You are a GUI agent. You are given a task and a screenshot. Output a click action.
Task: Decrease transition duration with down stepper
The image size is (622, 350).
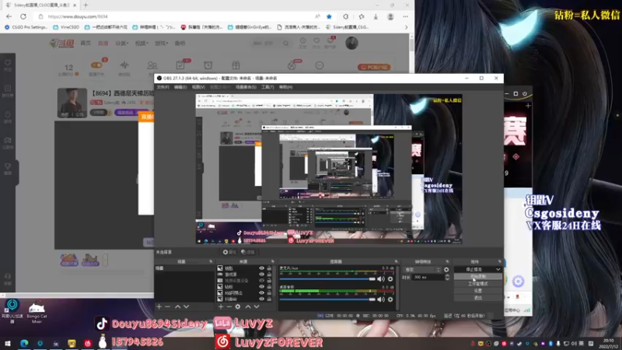click(447, 279)
